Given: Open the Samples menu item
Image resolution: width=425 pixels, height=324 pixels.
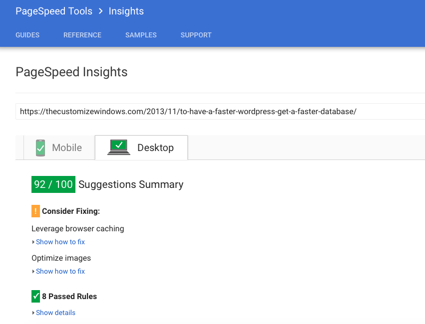Looking at the screenshot, I should (141, 35).
